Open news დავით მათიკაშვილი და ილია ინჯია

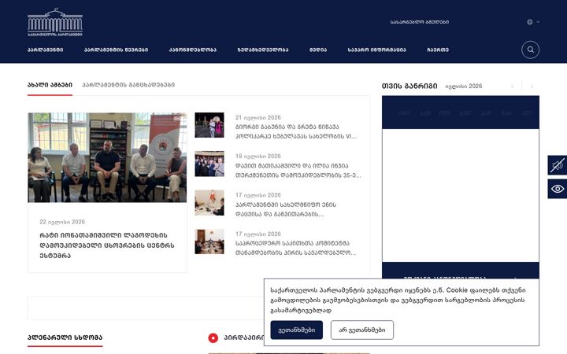[298, 171]
